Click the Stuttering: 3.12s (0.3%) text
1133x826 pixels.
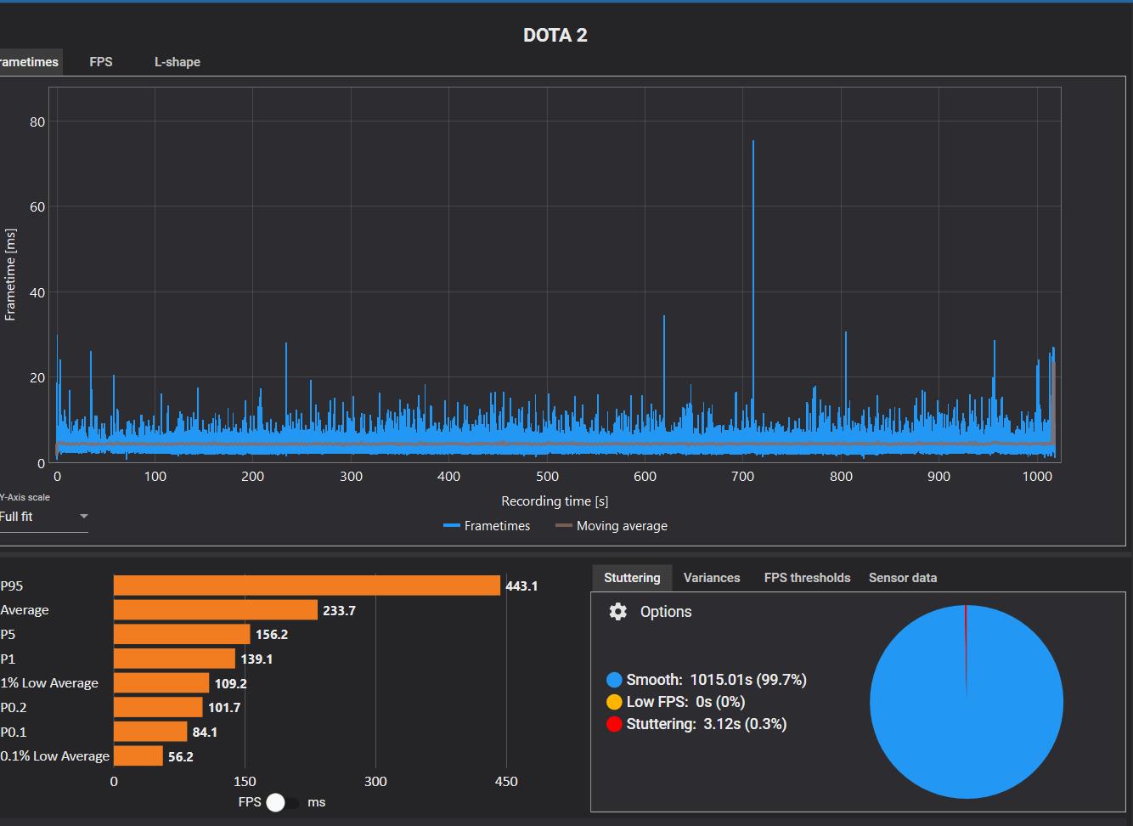click(x=707, y=724)
